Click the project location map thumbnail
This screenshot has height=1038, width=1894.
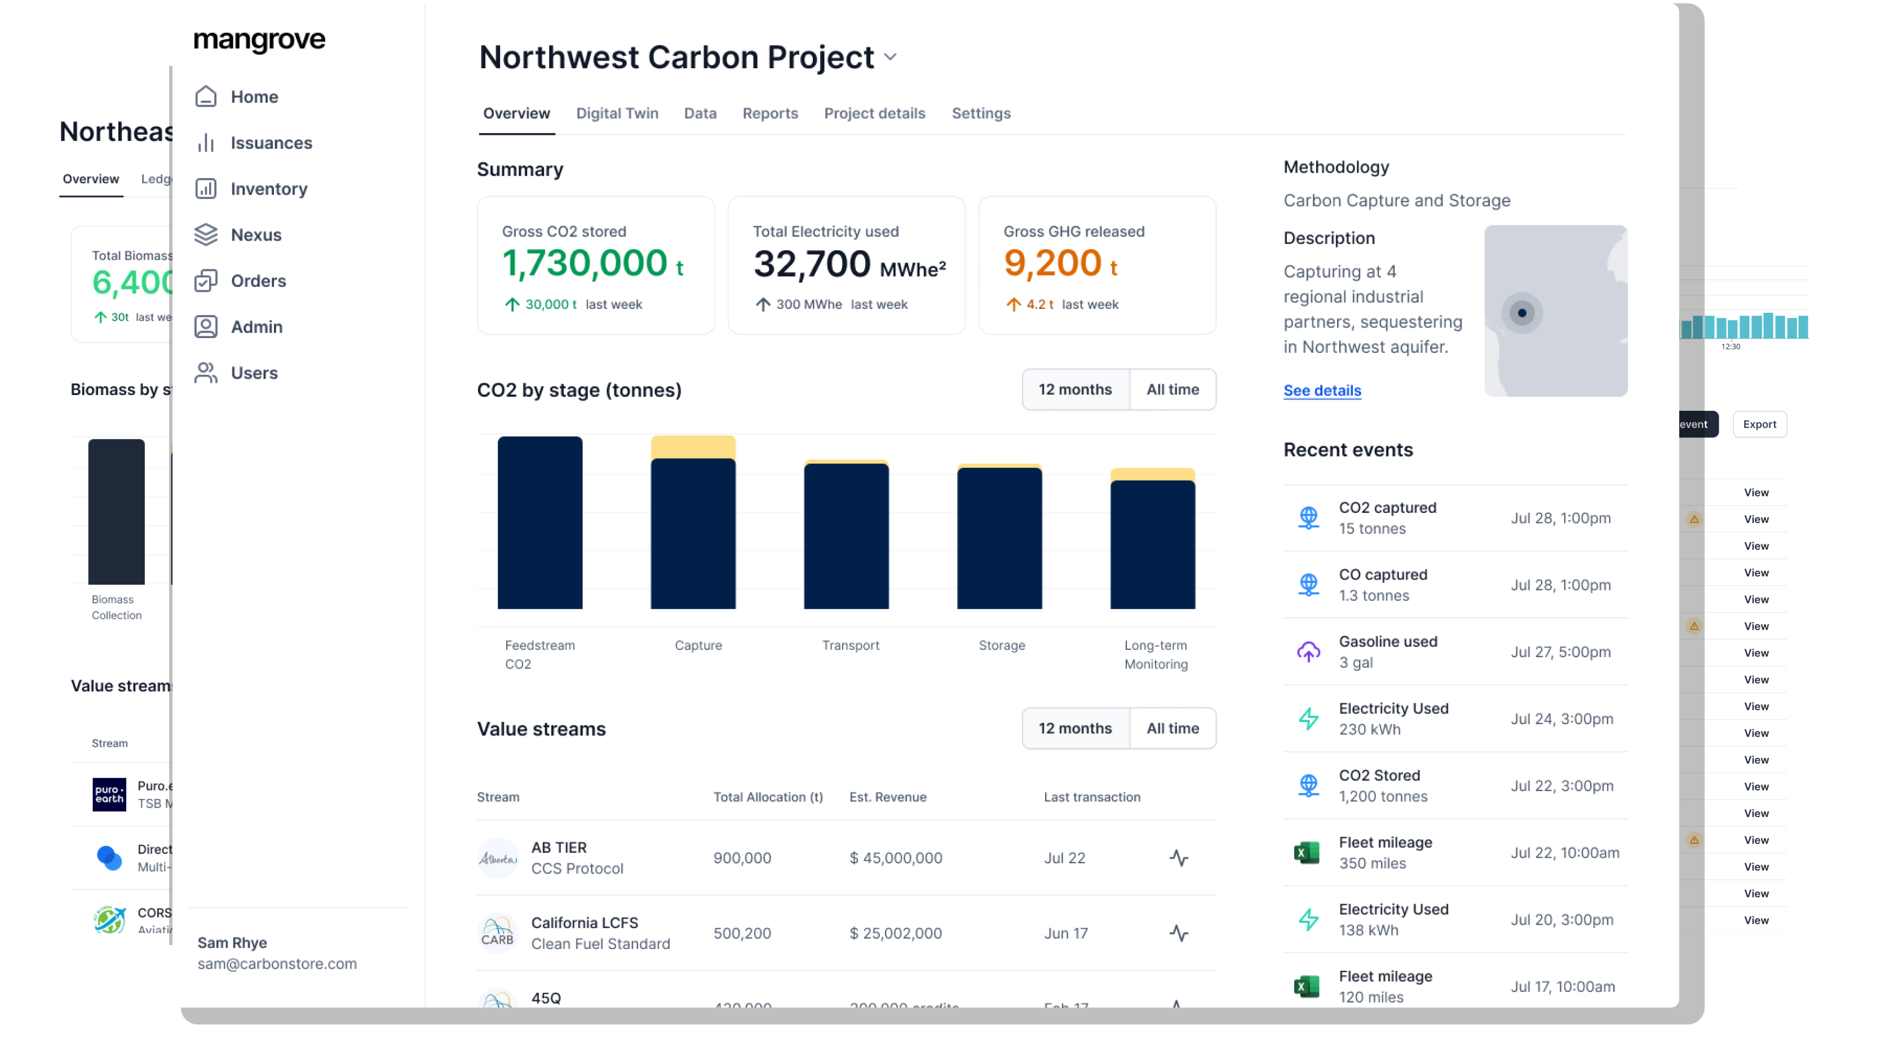pyautogui.click(x=1555, y=311)
